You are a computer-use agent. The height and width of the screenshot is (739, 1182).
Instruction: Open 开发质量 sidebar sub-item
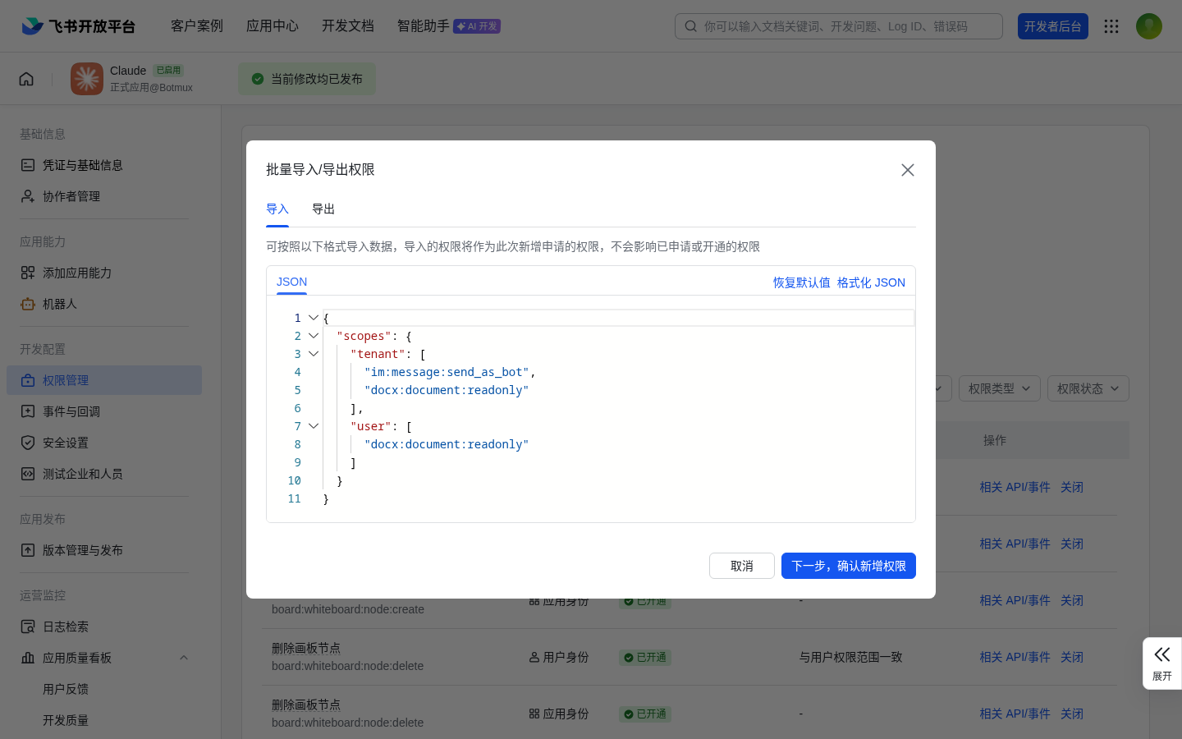(x=66, y=720)
